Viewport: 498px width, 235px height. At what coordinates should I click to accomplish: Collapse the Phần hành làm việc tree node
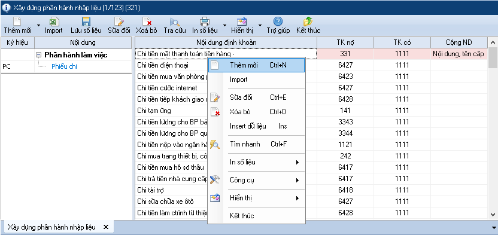pyautogui.click(x=39, y=55)
